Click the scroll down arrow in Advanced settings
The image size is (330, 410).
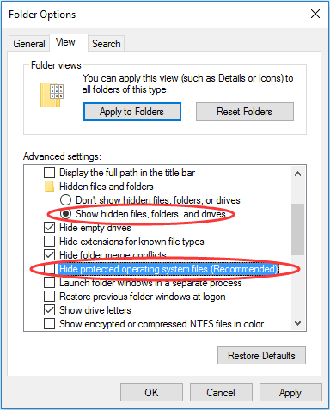pyautogui.click(x=297, y=323)
